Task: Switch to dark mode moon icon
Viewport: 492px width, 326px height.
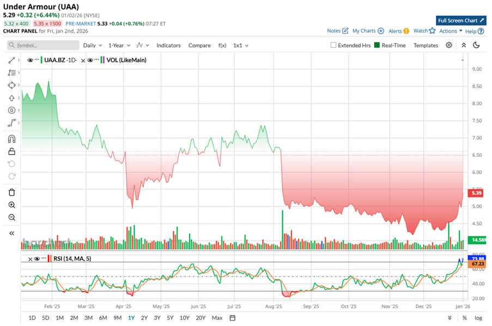Action: pyautogui.click(x=476, y=45)
